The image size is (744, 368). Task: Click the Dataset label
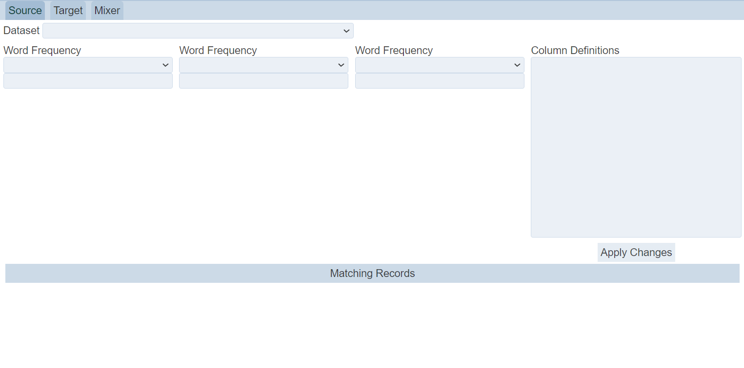tap(21, 31)
